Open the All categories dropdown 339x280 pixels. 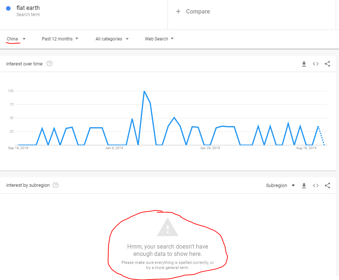point(112,39)
